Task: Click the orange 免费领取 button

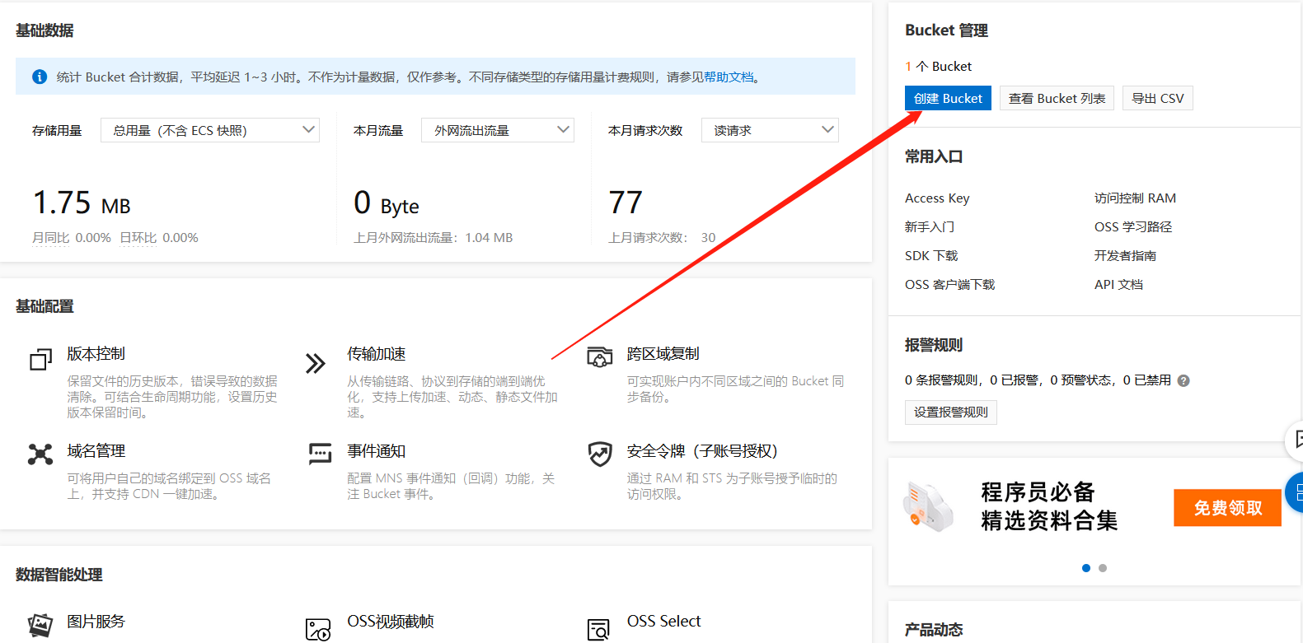Action: coord(1228,508)
